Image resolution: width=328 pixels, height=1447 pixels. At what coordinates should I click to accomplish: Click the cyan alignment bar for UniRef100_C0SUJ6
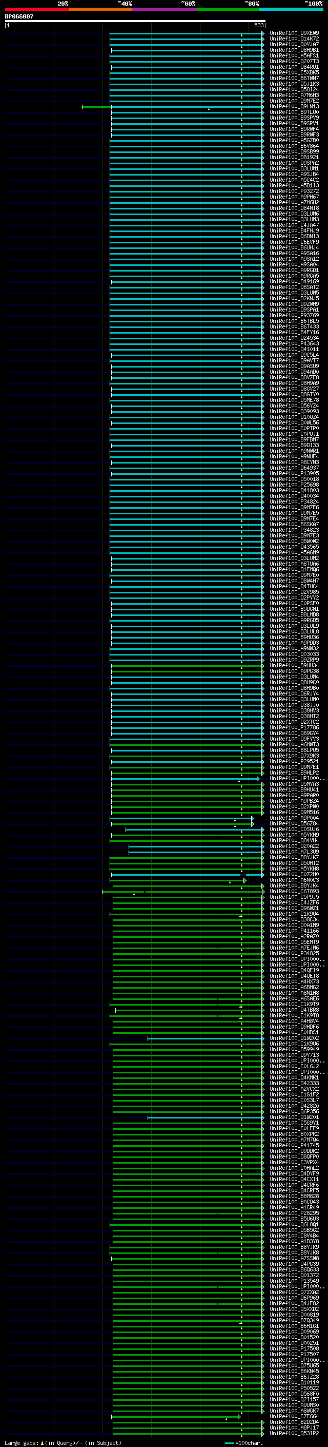pos(195,829)
